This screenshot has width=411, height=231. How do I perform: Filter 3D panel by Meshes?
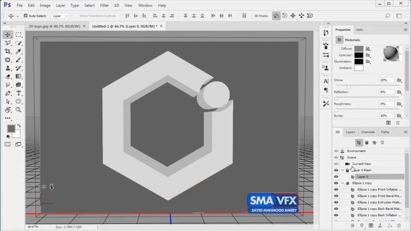367,142
